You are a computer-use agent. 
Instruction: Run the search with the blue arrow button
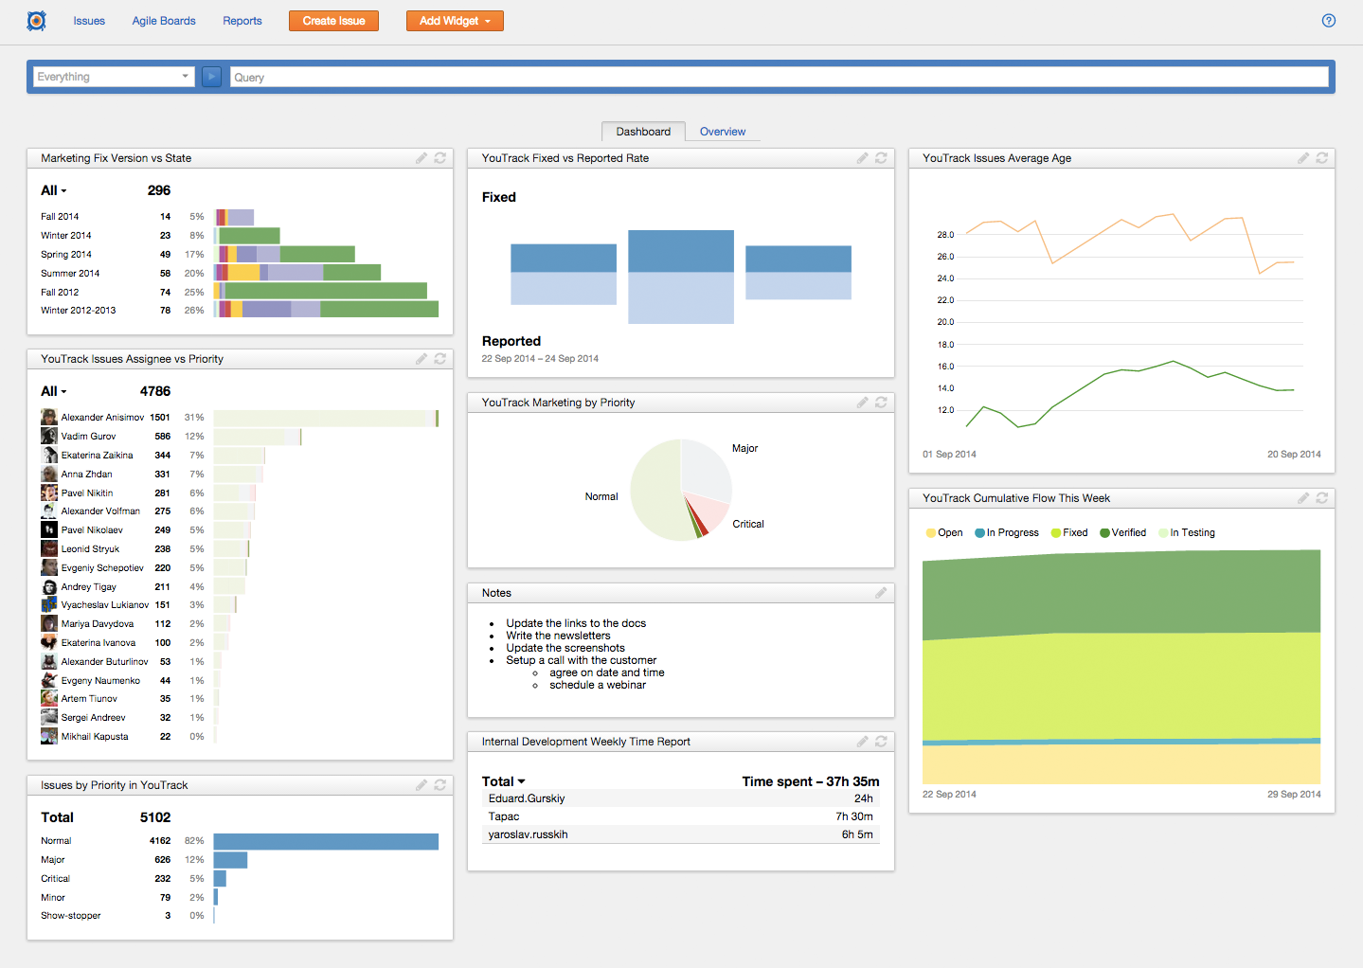pyautogui.click(x=212, y=77)
